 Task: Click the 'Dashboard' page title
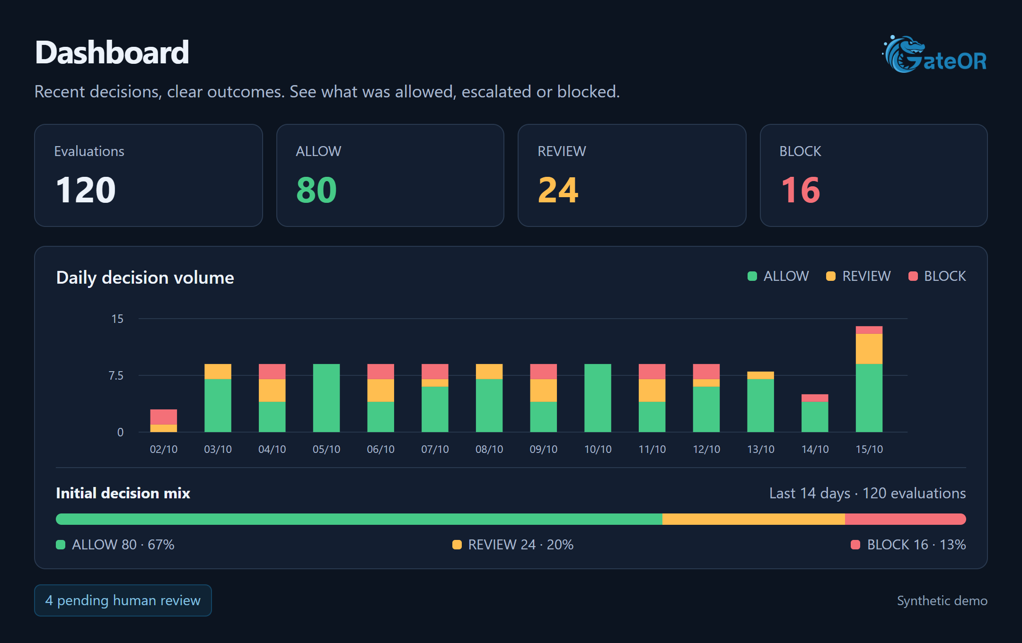112,52
